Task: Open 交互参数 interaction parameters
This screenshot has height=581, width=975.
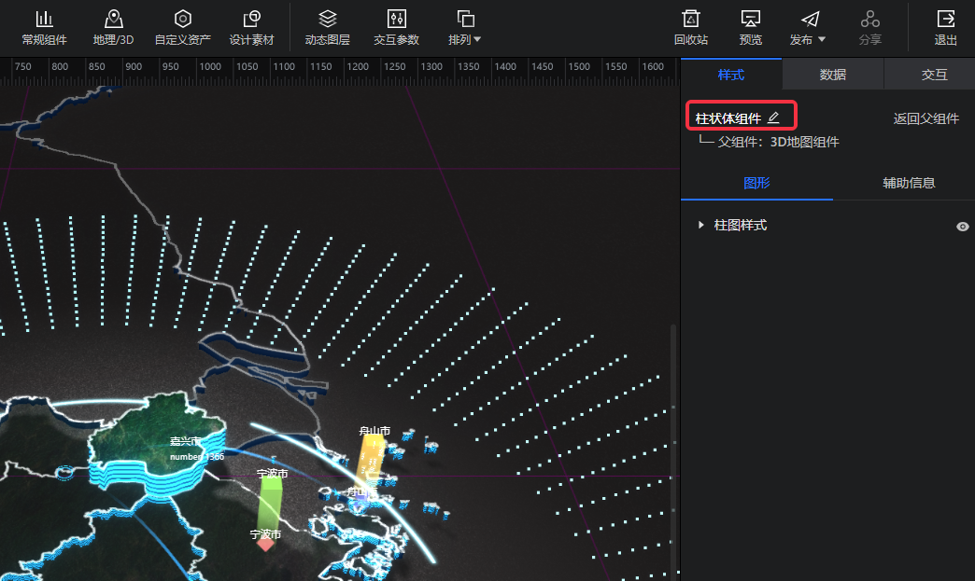Action: click(396, 28)
